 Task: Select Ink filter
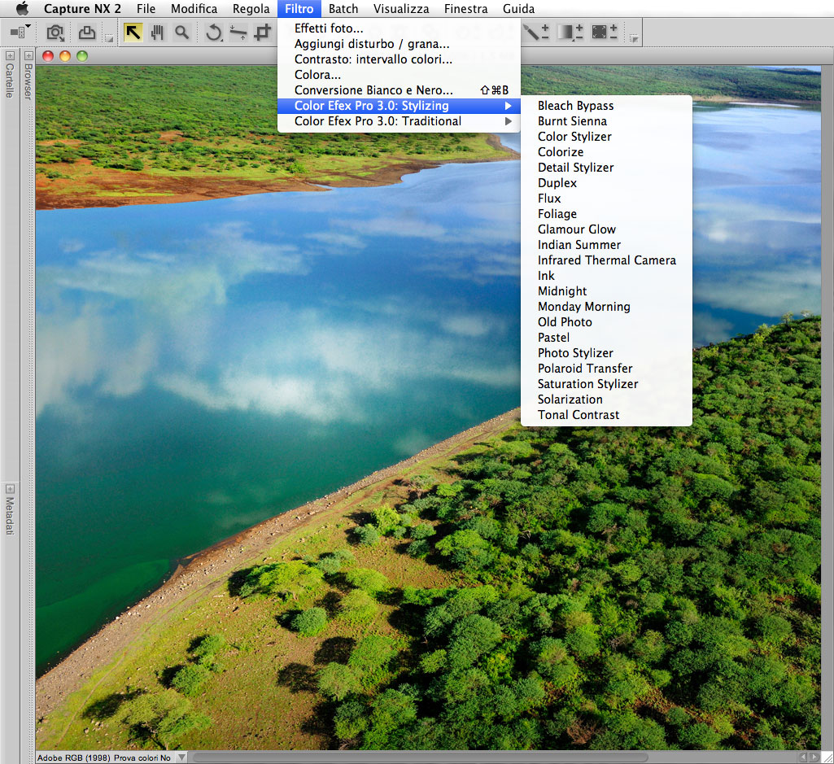606,276
